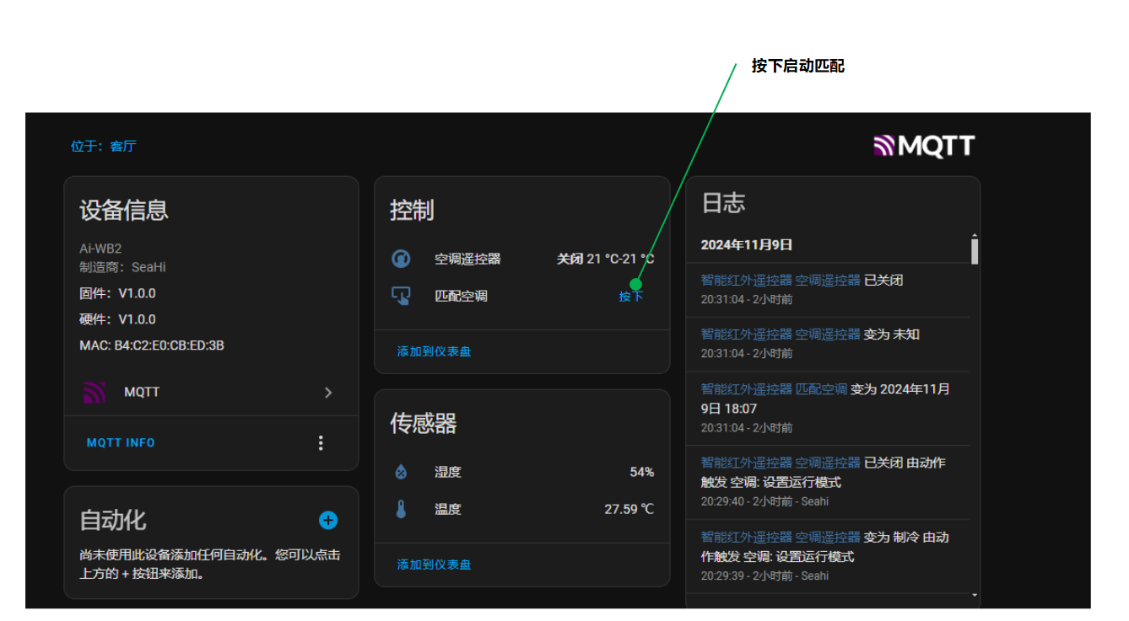Click the 湿度 humidity droplet icon
This screenshot has height=621, width=1129.
(401, 472)
